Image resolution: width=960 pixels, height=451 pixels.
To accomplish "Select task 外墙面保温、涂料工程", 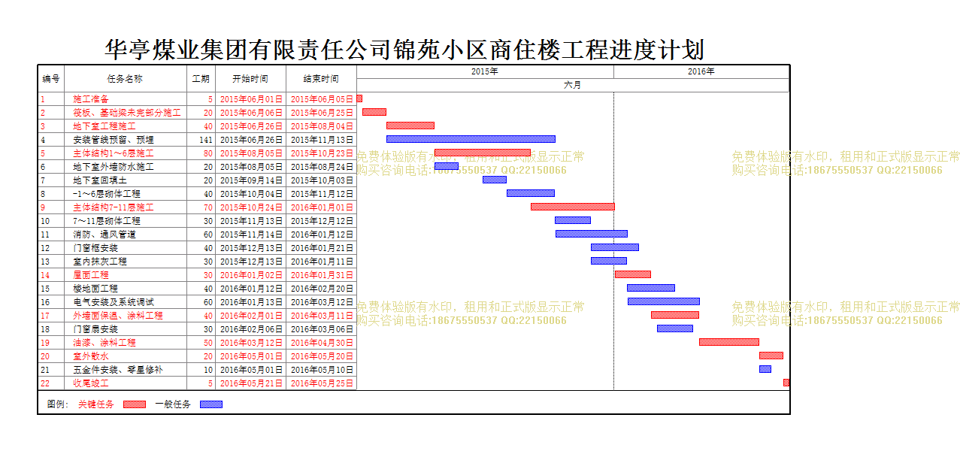I will [x=118, y=315].
